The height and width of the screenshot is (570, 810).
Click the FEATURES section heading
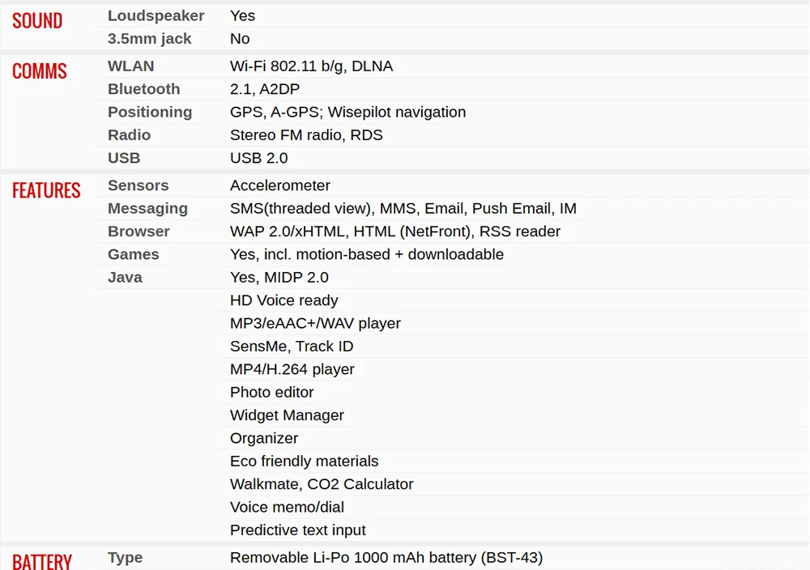point(46,190)
